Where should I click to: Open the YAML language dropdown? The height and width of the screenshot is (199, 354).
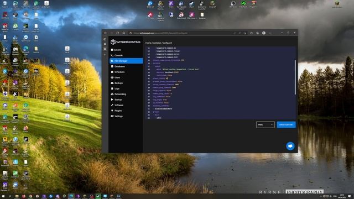(265, 125)
